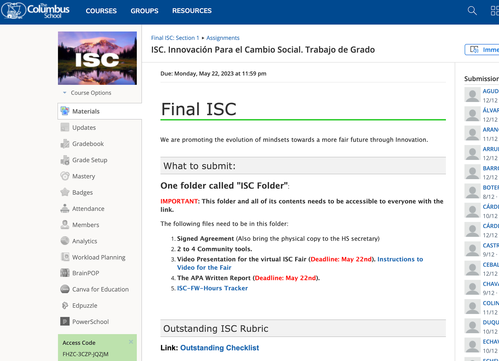
Task: Open the Analytics section label
Action: (x=84, y=241)
